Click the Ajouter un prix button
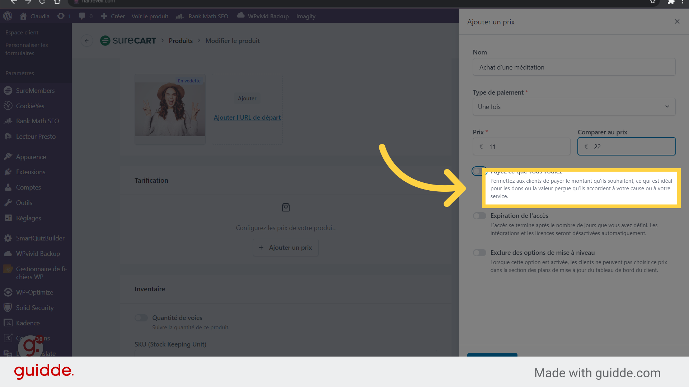689x387 pixels. pyautogui.click(x=286, y=248)
